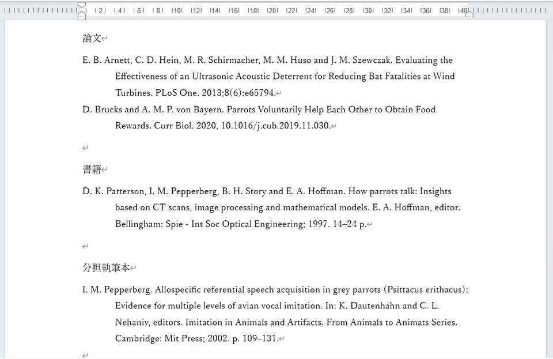Place cursor in the 書籍 heading
The height and width of the screenshot is (359, 553).
pos(92,169)
